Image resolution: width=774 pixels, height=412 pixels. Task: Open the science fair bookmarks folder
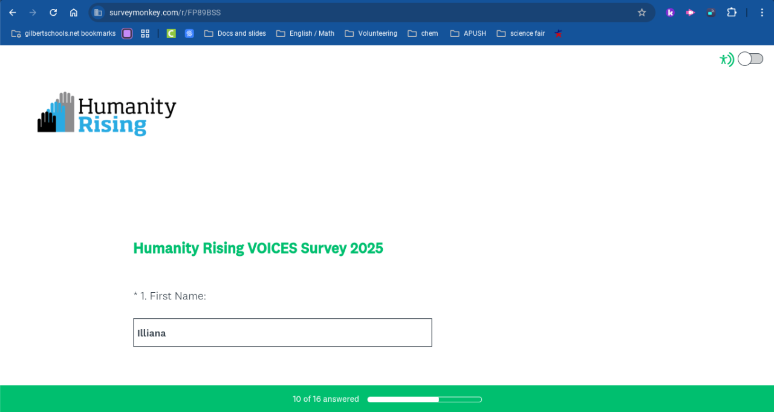pyautogui.click(x=521, y=33)
